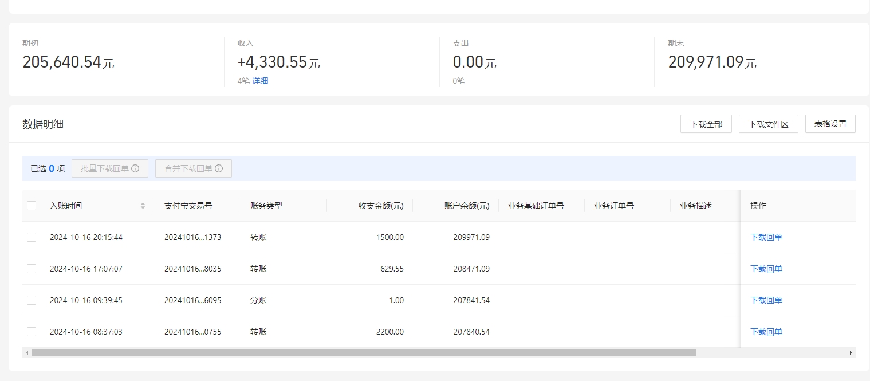The width and height of the screenshot is (870, 381).
Task: Check the checkbox for the 629.55 transfer
Action: coord(32,268)
